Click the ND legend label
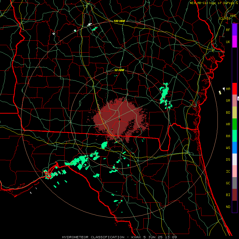239x239 pixels. click(x=228, y=207)
